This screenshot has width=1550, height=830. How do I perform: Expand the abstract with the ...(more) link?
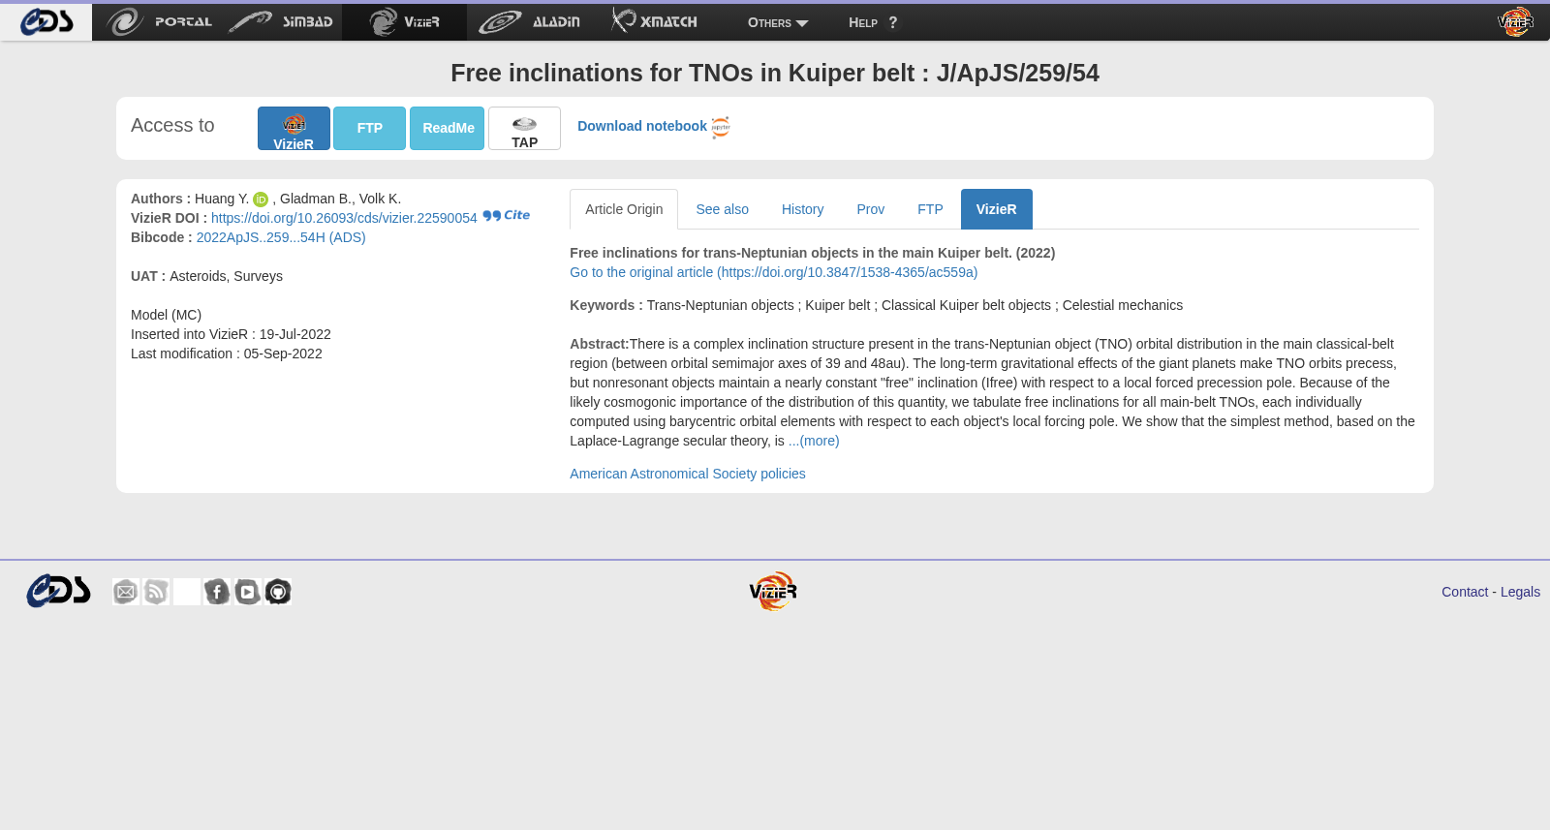[814, 441]
